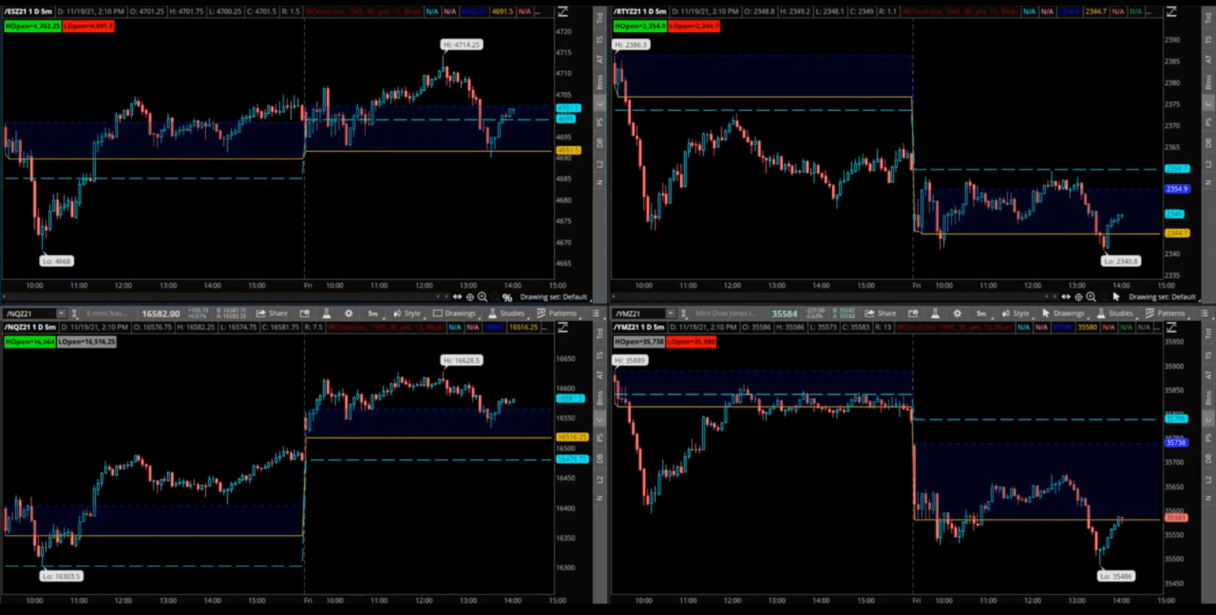Image resolution: width=1216 pixels, height=615 pixels.
Task: Select the pan tool under the /ES chart
Action: 457,297
